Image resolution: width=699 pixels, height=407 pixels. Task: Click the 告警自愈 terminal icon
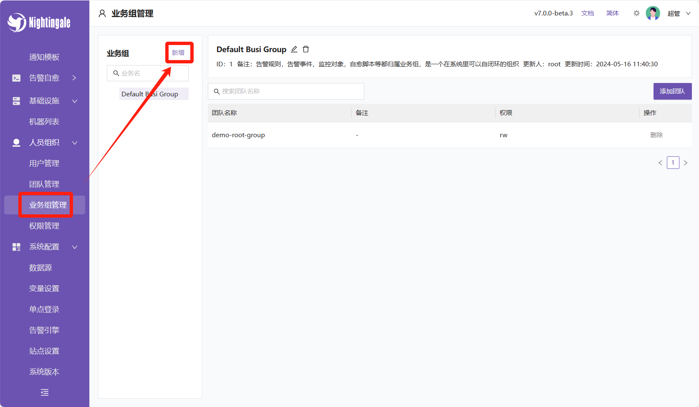[16, 78]
